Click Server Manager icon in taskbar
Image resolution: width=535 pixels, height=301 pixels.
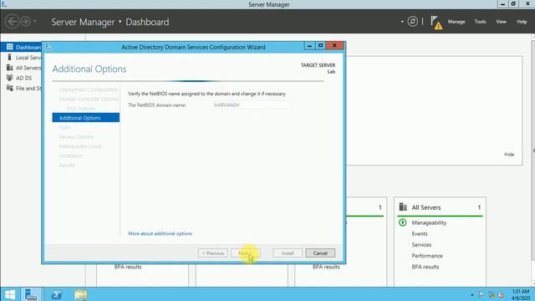(x=31, y=294)
